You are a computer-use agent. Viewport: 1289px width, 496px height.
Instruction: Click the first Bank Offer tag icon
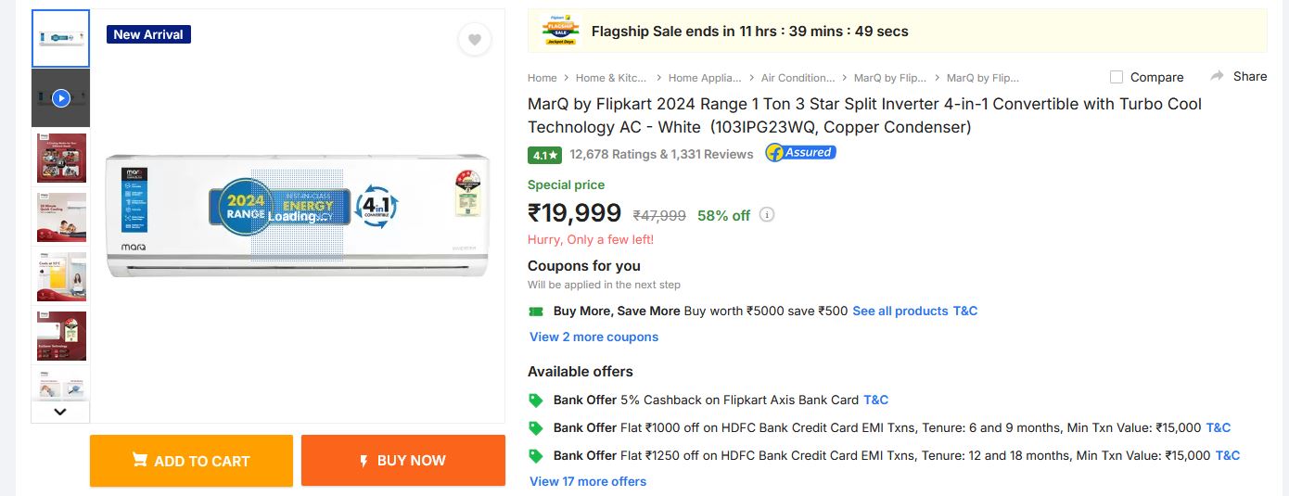tap(535, 401)
